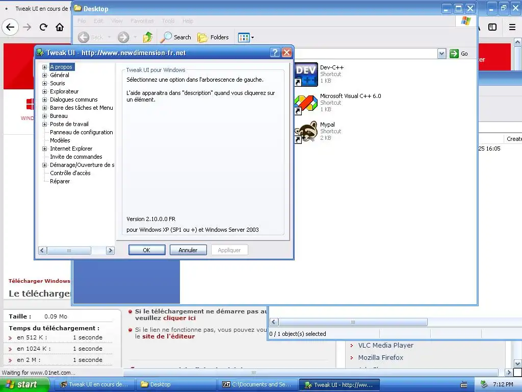Select Panneau de configuration in tree
The image size is (522, 392).
[81, 132]
